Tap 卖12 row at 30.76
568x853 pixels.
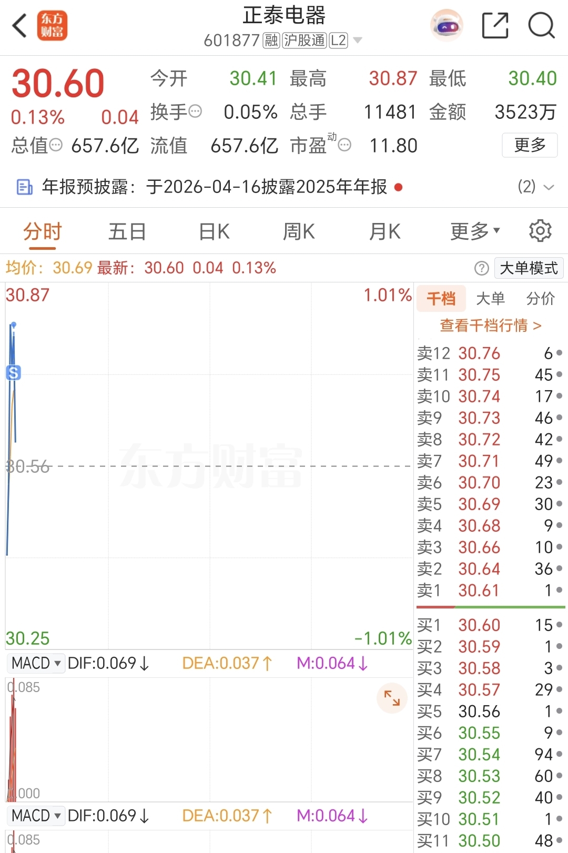point(490,353)
